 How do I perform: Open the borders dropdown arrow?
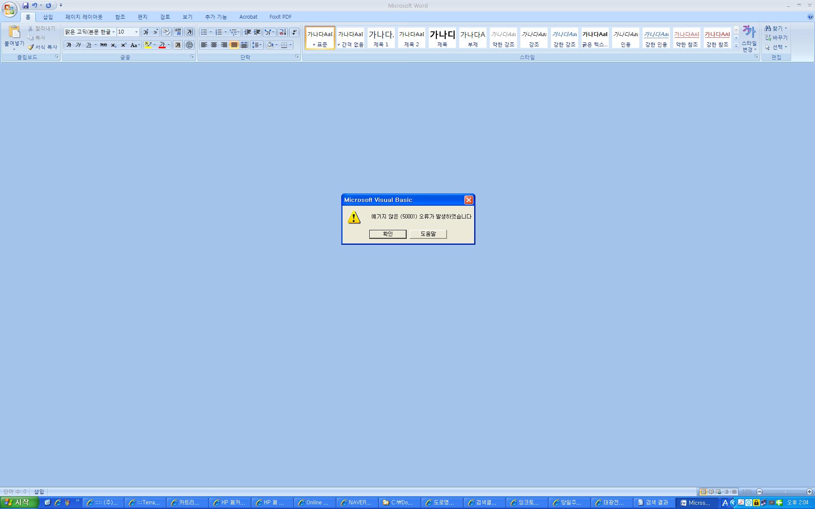(290, 45)
